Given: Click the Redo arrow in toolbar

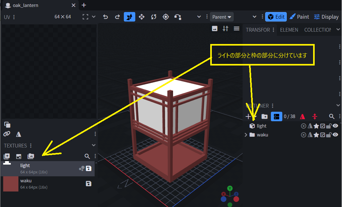Looking at the screenshot, I should coord(117,17).
